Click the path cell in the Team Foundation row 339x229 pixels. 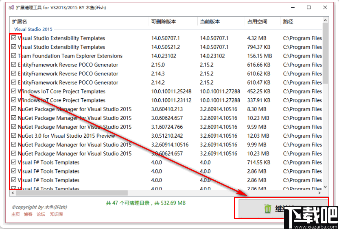(302, 56)
